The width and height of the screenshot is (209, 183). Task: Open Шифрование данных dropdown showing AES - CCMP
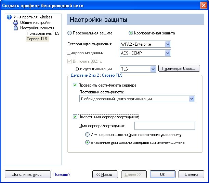(145, 53)
